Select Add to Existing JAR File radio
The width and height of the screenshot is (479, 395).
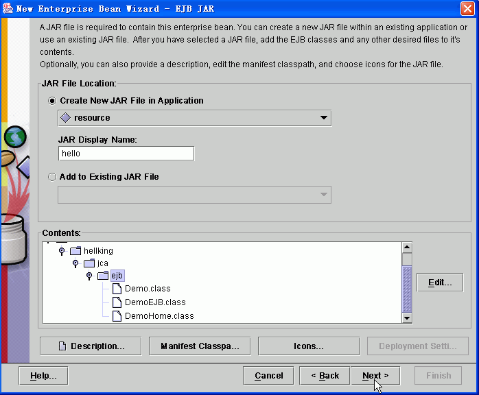pos(52,177)
